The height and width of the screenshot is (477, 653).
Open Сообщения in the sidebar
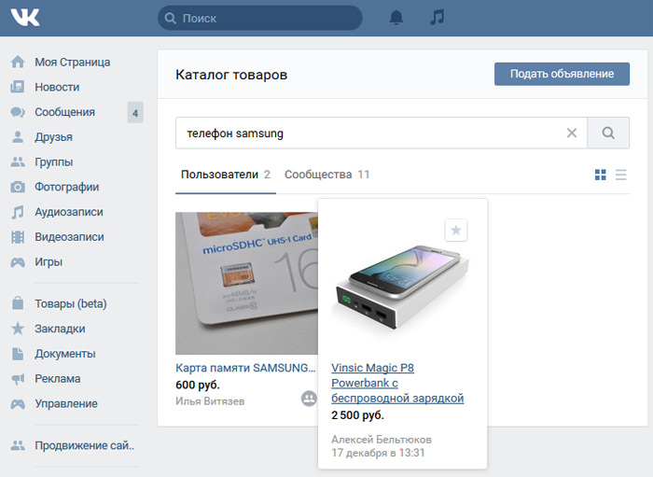(x=64, y=112)
